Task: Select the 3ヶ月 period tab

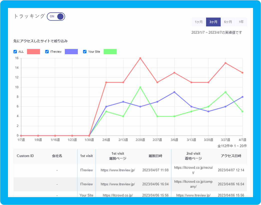Action: [x=213, y=22]
